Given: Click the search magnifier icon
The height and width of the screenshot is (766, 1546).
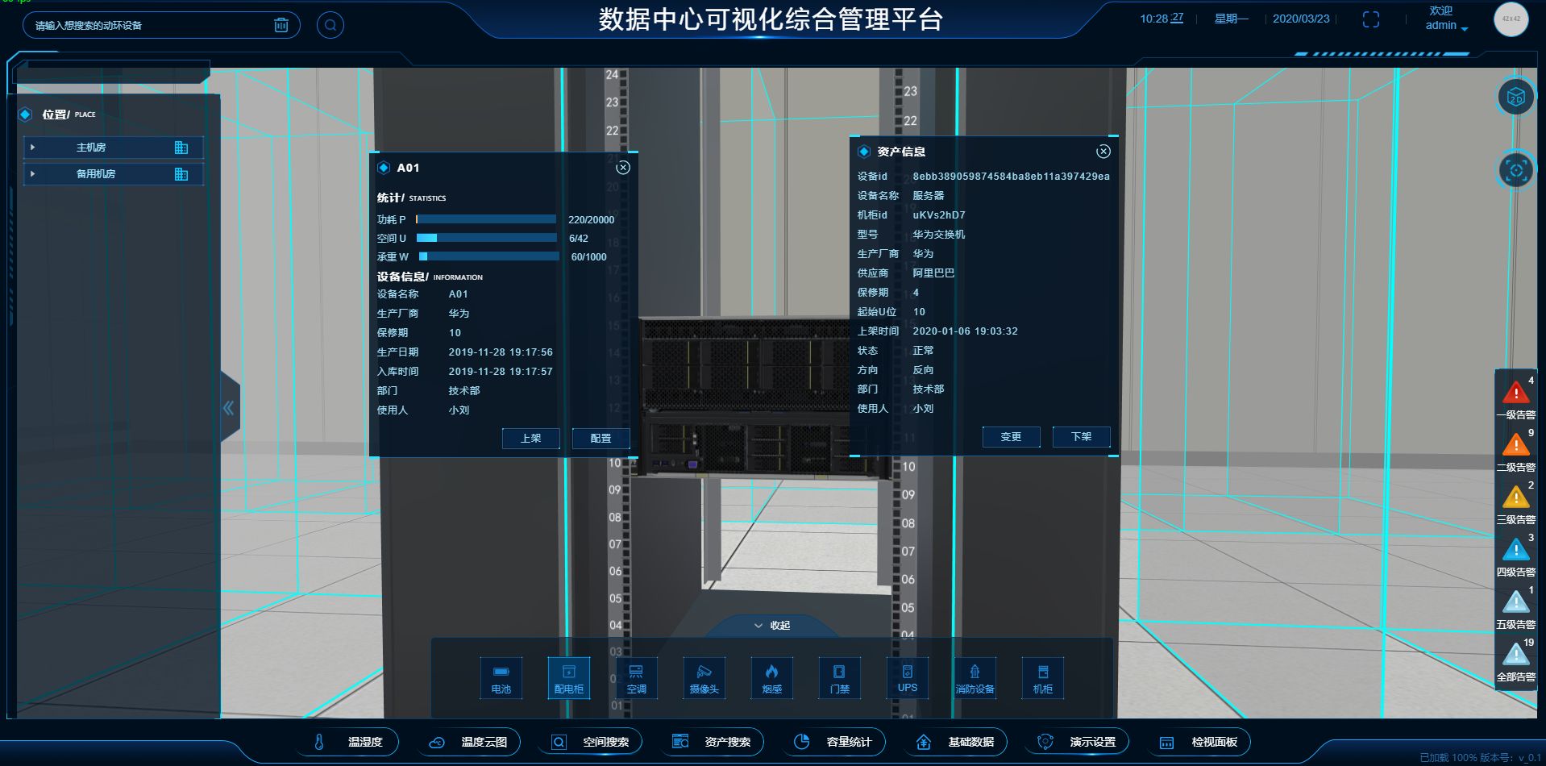Looking at the screenshot, I should click(x=330, y=25).
